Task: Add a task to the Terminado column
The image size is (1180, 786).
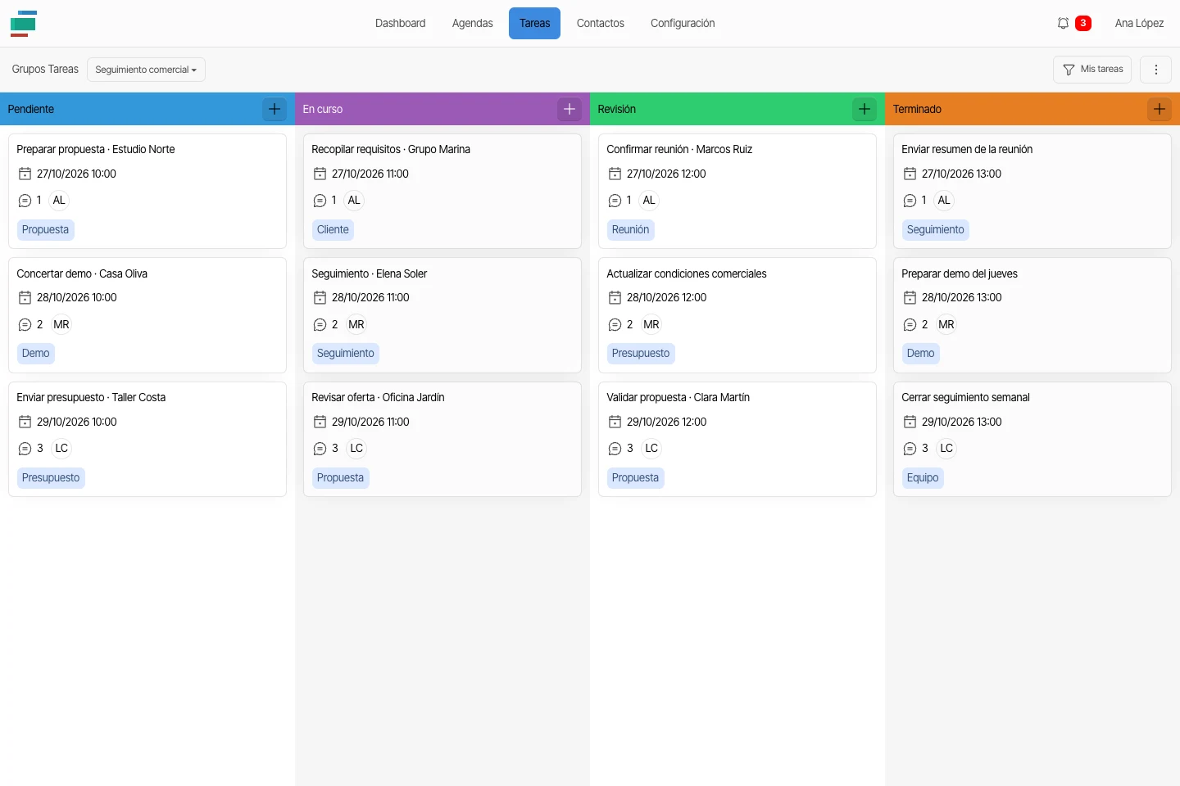Action: (x=1160, y=109)
